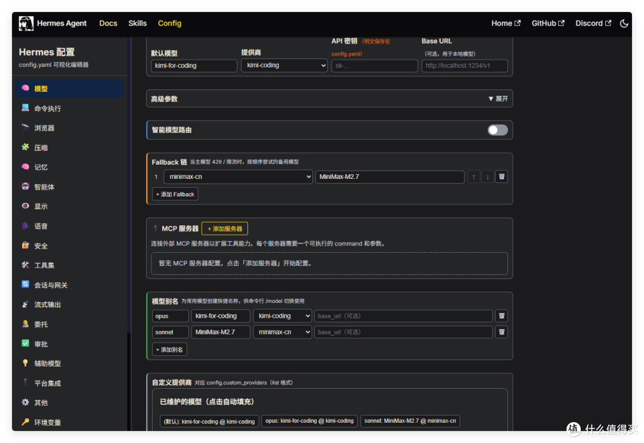
Task: Open the 模型 sidebar section
Action: coord(69,89)
